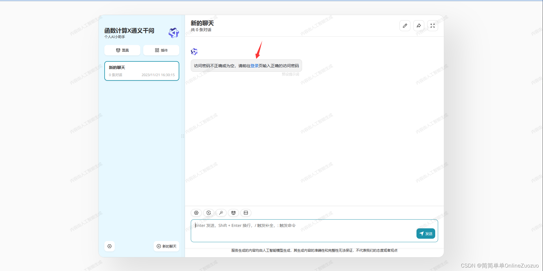Click the 个人AI小助手 subtitle

click(x=115, y=37)
